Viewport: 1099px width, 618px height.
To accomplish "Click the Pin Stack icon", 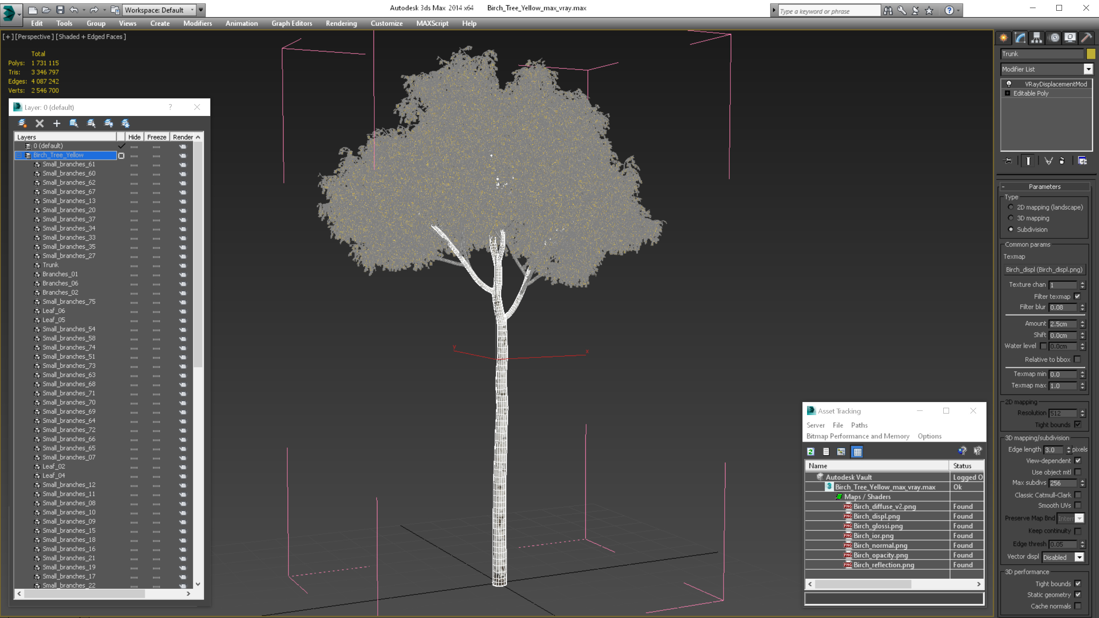I will coord(1008,161).
